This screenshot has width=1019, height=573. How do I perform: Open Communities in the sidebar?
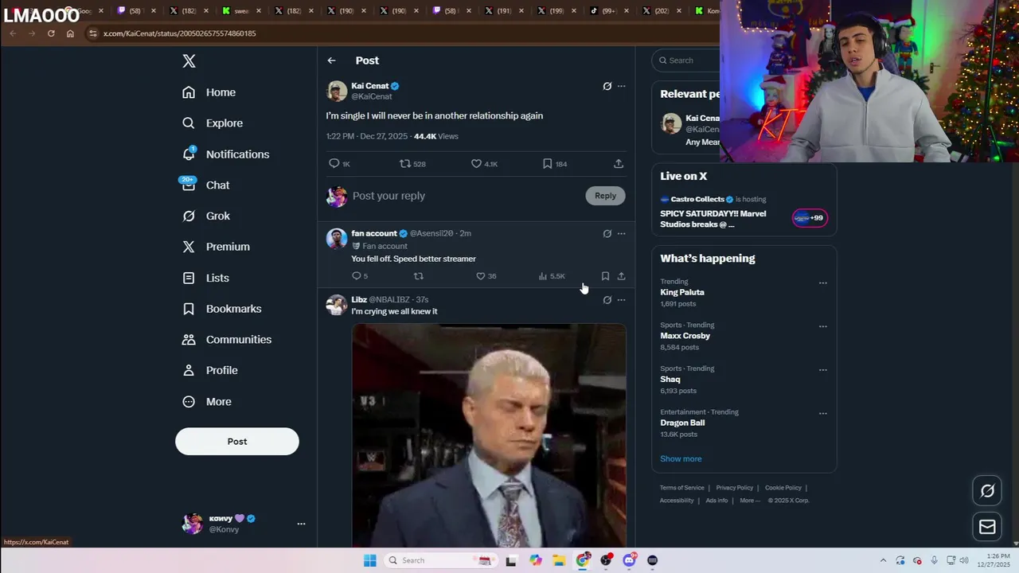point(226,340)
